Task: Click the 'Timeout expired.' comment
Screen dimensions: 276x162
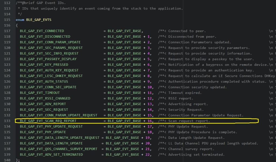Action: 185,93
